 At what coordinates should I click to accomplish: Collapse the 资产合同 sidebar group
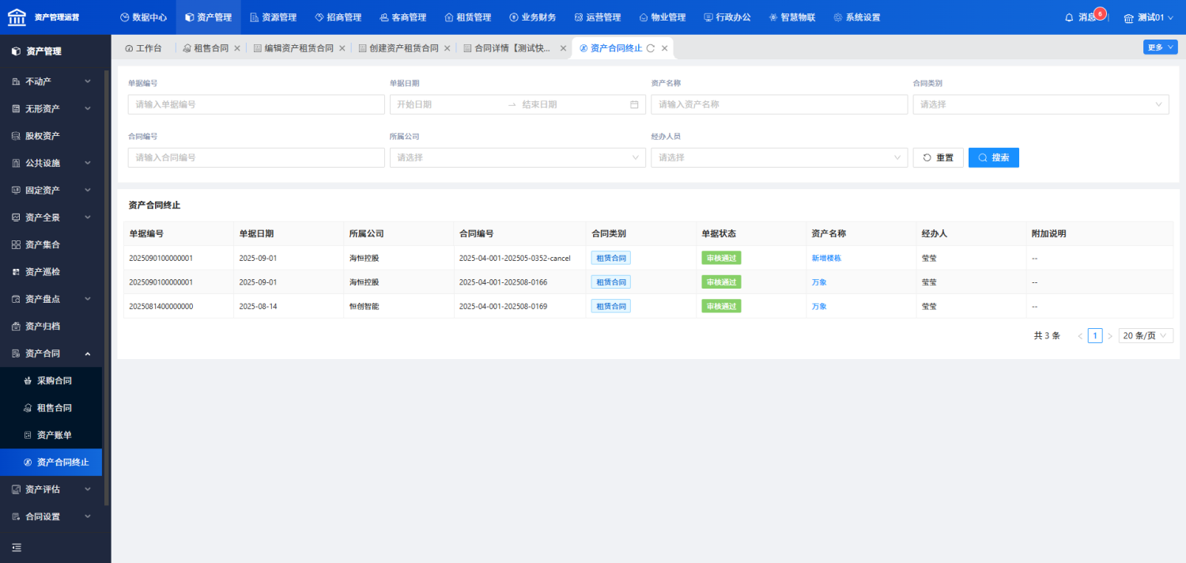[x=87, y=353]
